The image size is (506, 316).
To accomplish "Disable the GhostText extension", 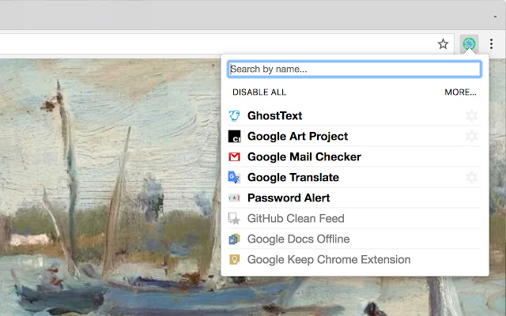I will 274,116.
